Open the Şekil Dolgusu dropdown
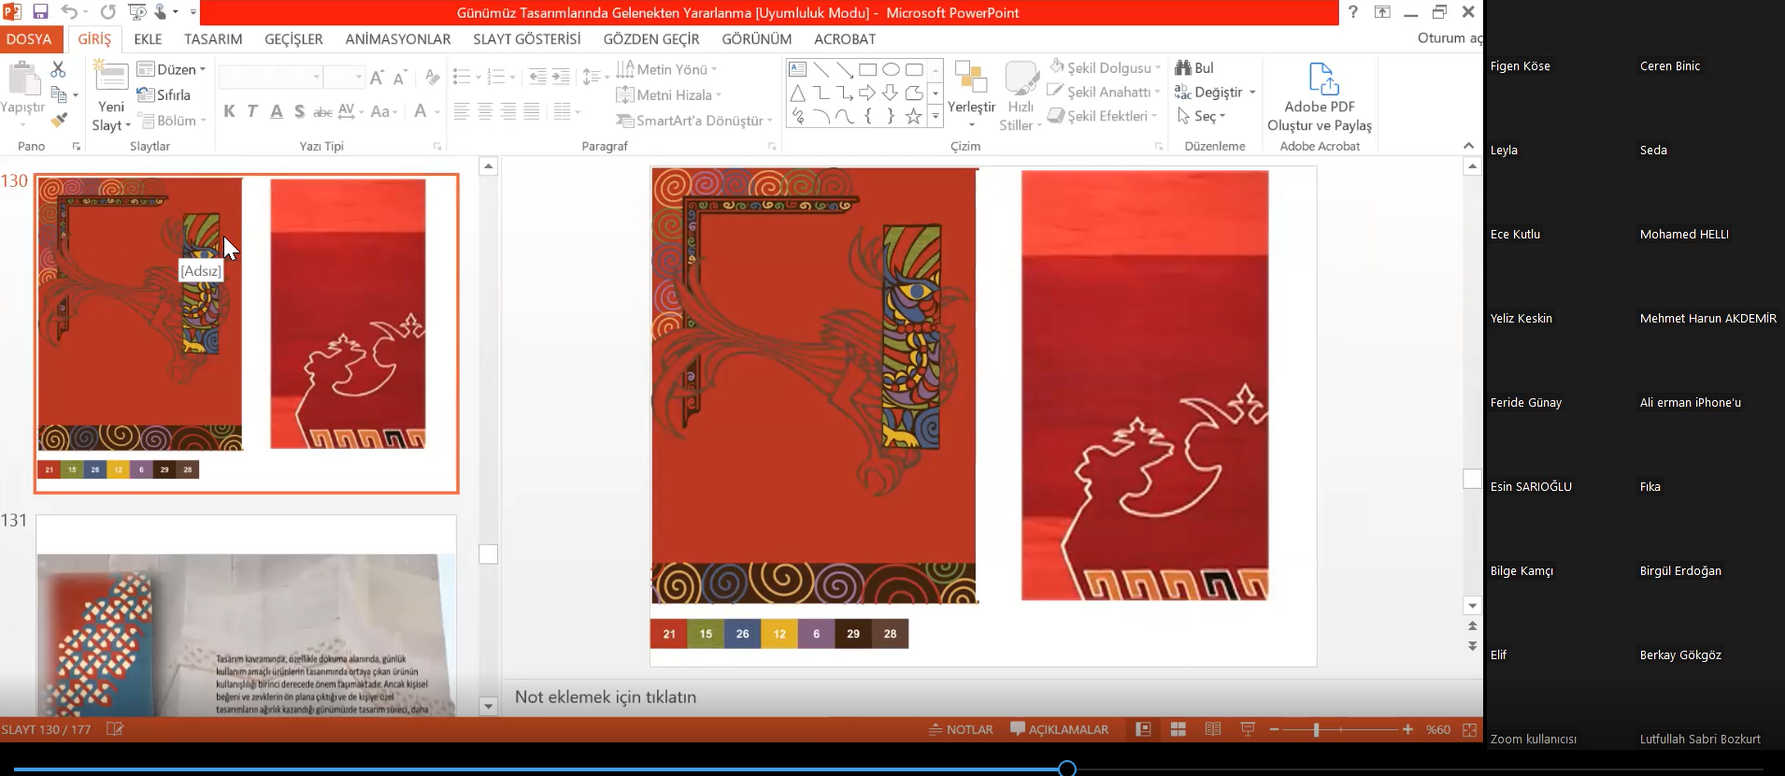 point(1107,68)
